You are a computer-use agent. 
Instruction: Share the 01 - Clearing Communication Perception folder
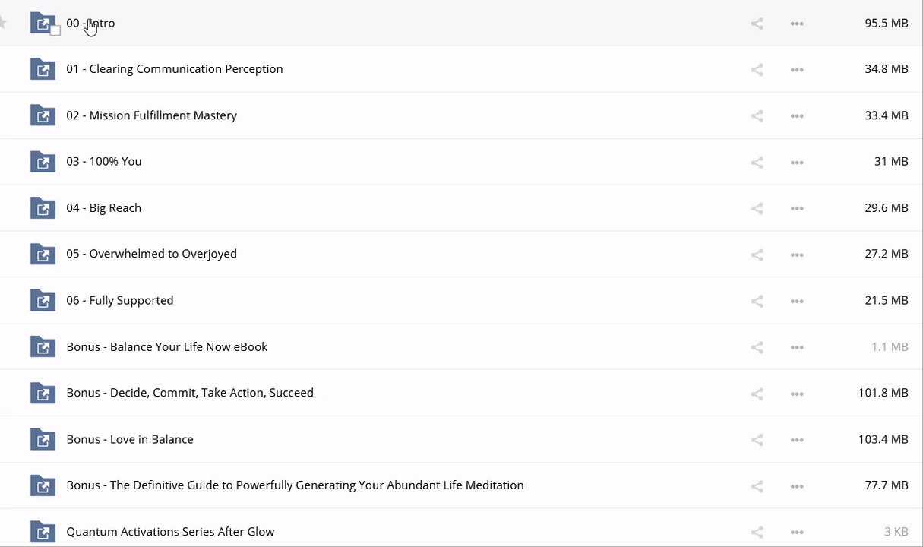pyautogui.click(x=757, y=70)
